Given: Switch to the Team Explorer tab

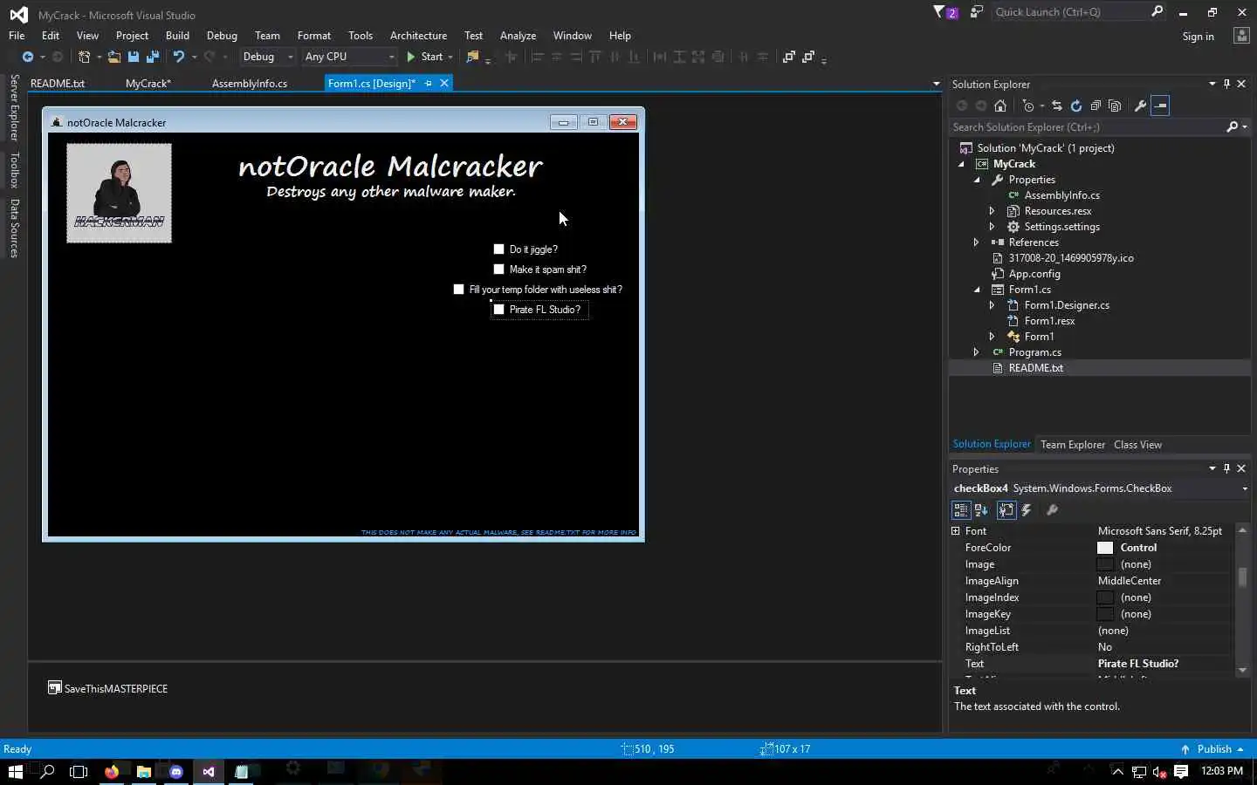Looking at the screenshot, I should [1073, 445].
